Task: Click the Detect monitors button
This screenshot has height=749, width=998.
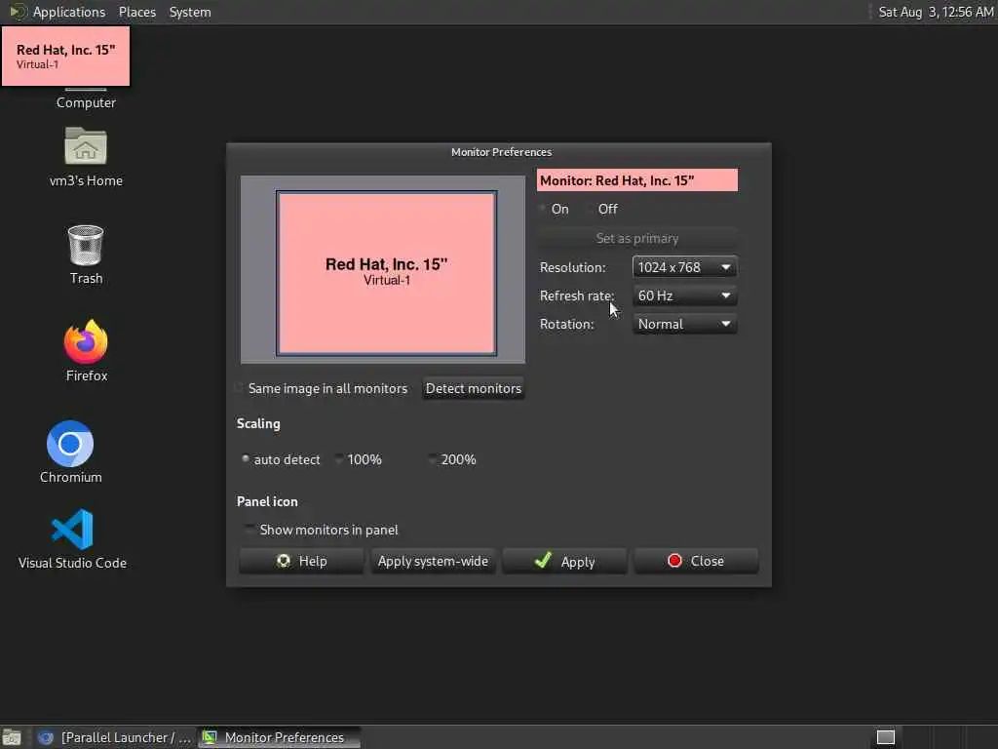Action: (x=474, y=388)
